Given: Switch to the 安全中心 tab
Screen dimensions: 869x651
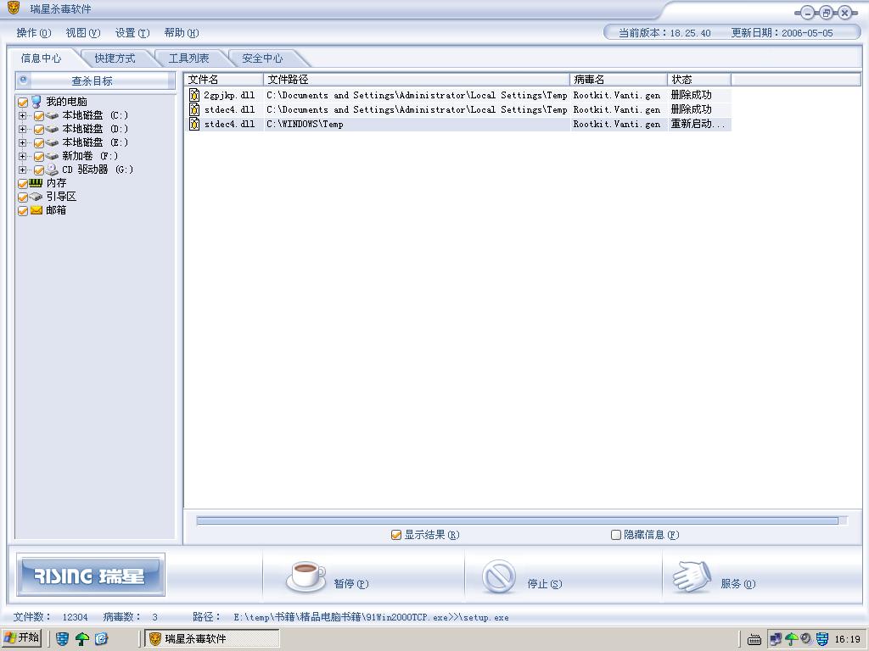Looking at the screenshot, I should 263,58.
